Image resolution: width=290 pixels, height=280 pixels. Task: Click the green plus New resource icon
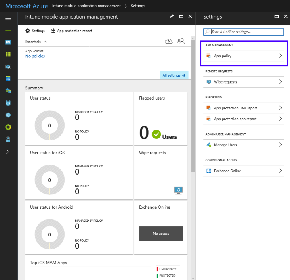pyautogui.click(x=8, y=31)
